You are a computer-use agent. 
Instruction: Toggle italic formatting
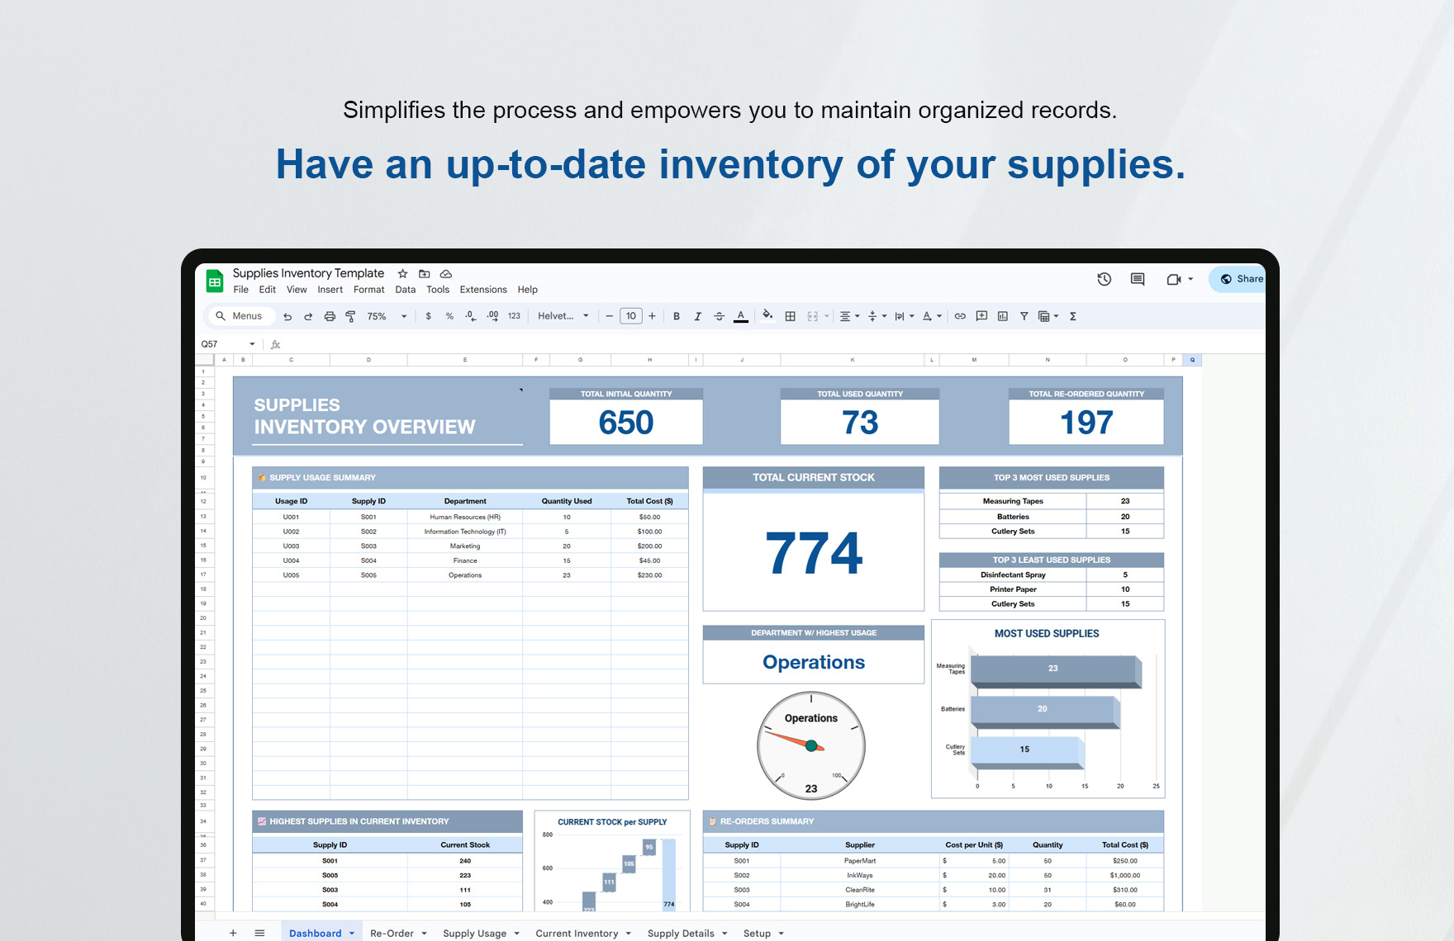point(697,316)
